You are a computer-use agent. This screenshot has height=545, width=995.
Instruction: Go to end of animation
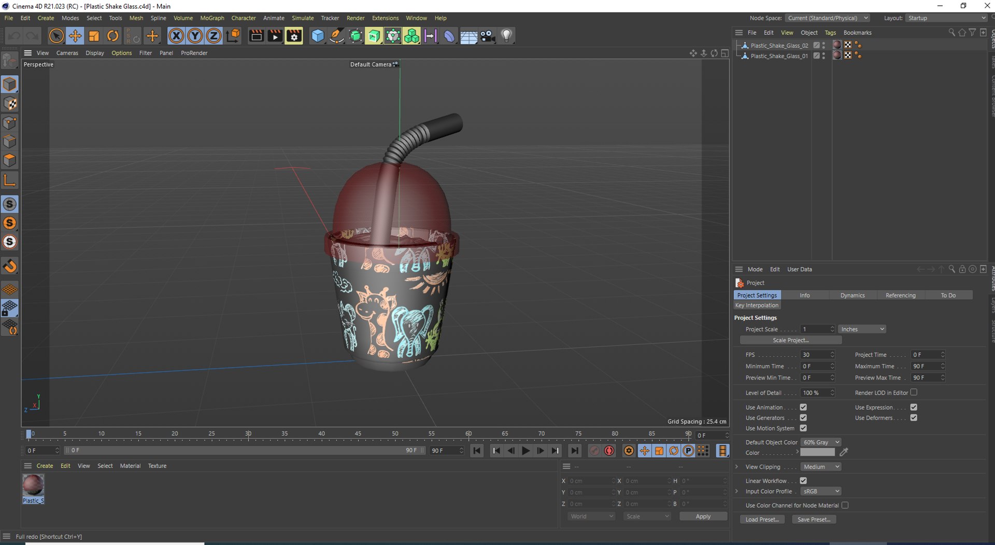coord(574,451)
